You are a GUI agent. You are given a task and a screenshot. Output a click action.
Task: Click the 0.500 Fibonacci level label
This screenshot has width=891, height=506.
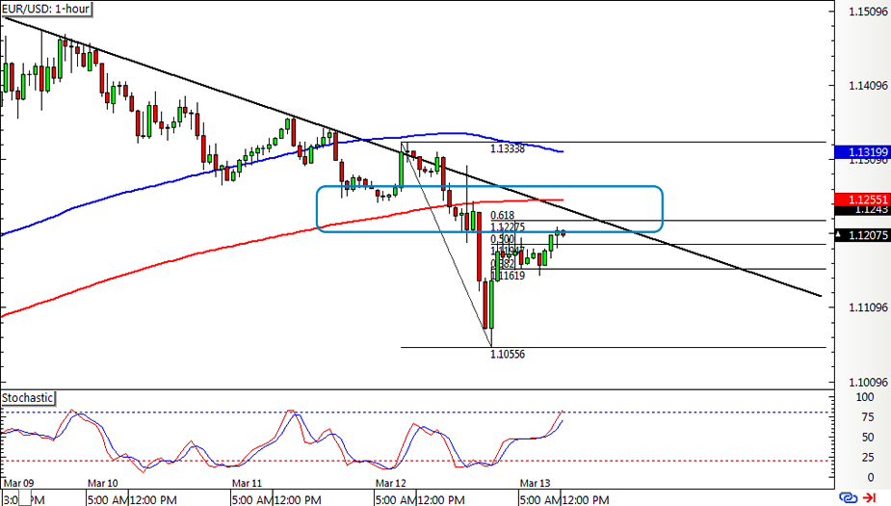[x=502, y=239]
